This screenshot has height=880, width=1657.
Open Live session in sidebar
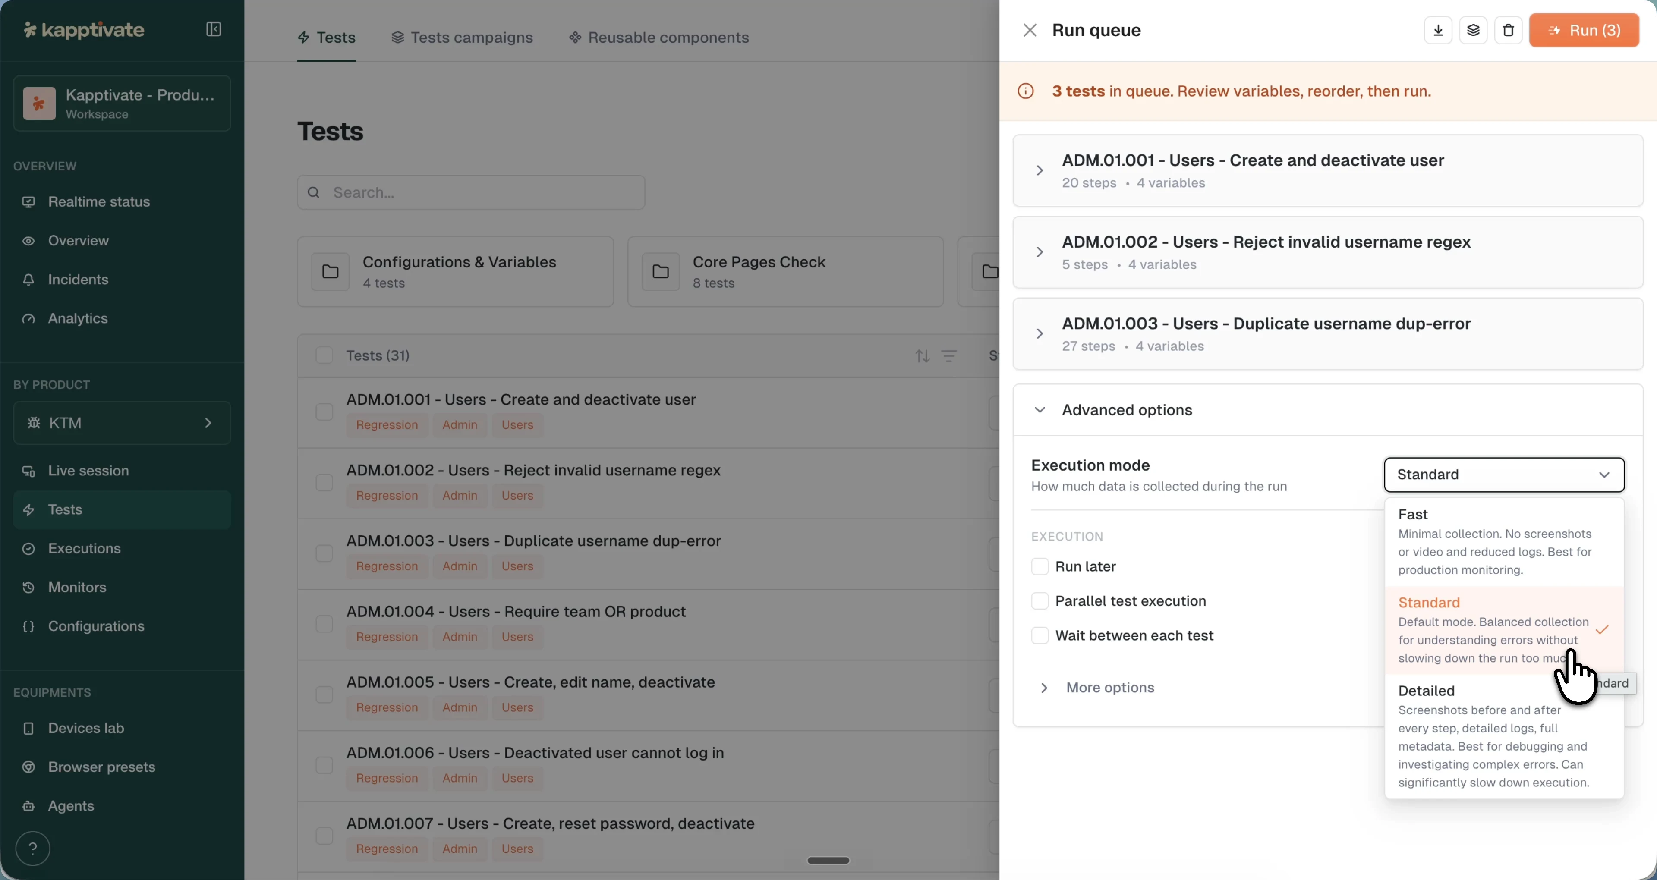tap(122, 471)
